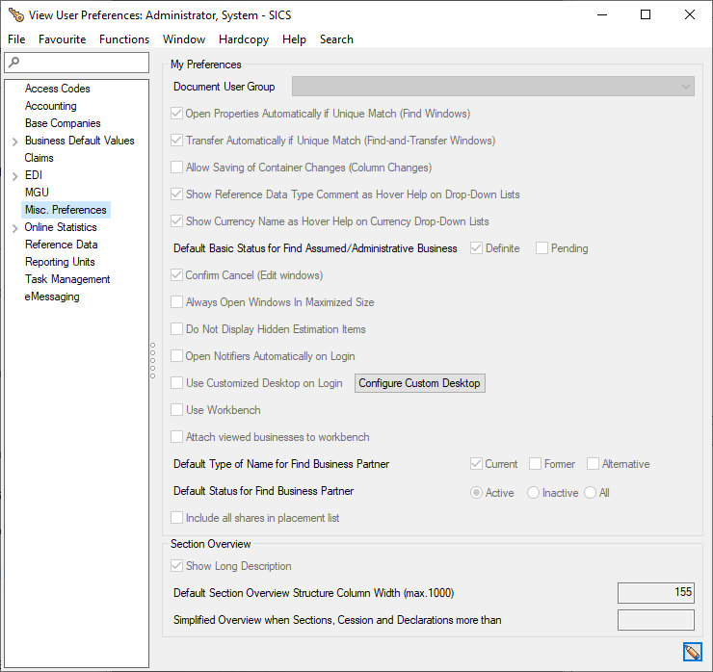Click the search magnifier icon in sidebar
Viewport: 713px width, 672px height.
pos(13,63)
